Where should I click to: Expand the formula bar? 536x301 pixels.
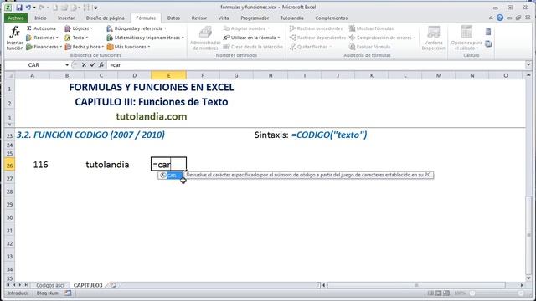point(528,64)
